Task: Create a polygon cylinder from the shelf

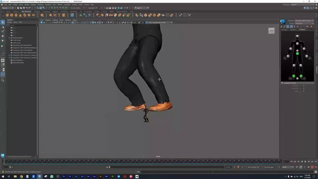Action: coord(16,15)
